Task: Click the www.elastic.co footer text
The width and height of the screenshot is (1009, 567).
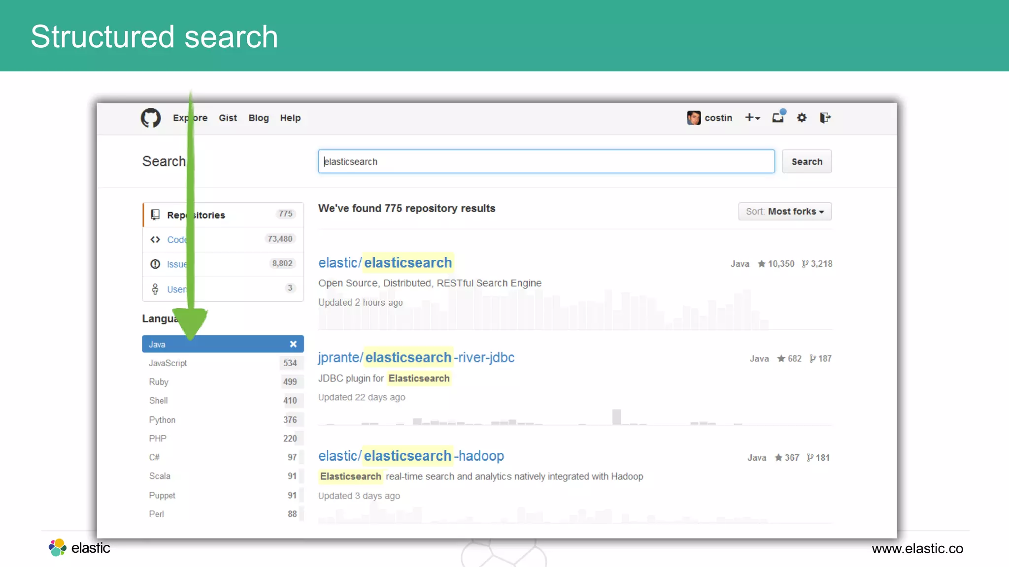Action: [917, 548]
